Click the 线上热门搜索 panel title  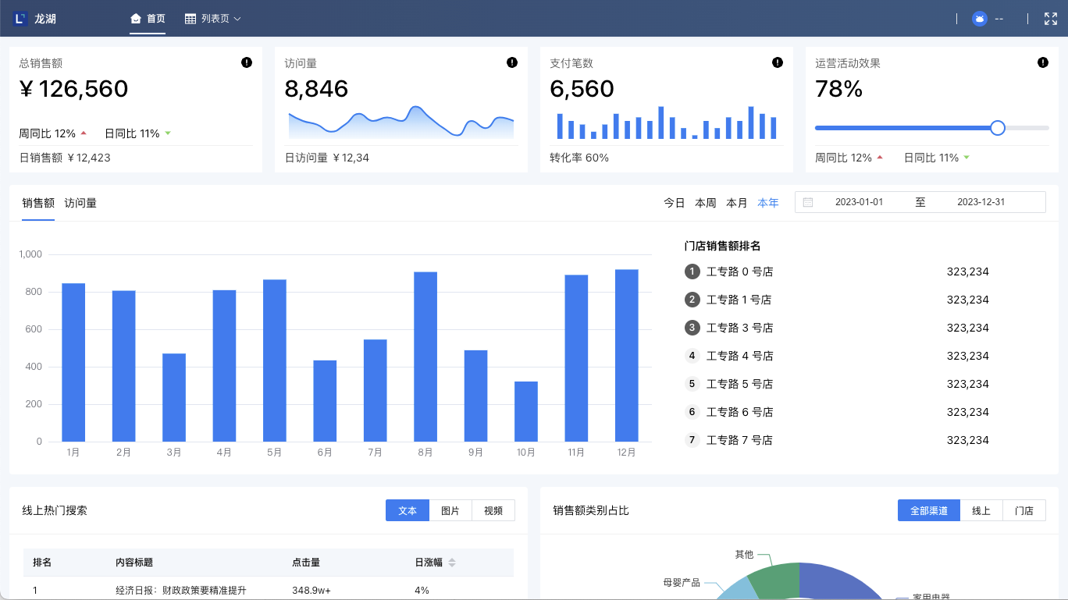point(55,510)
